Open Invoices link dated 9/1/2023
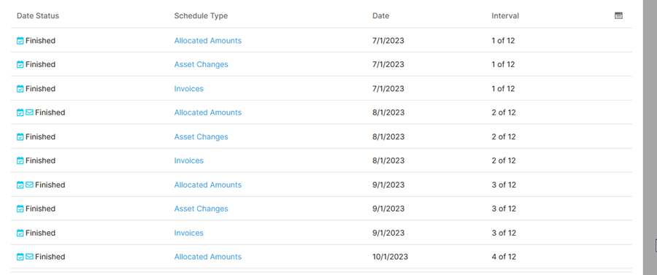The width and height of the screenshot is (657, 275). (x=189, y=233)
